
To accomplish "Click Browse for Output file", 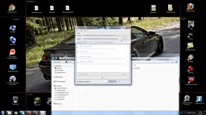I will 125,39.
